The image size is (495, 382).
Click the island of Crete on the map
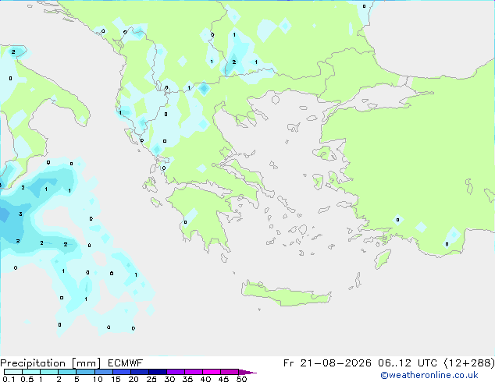286,293
